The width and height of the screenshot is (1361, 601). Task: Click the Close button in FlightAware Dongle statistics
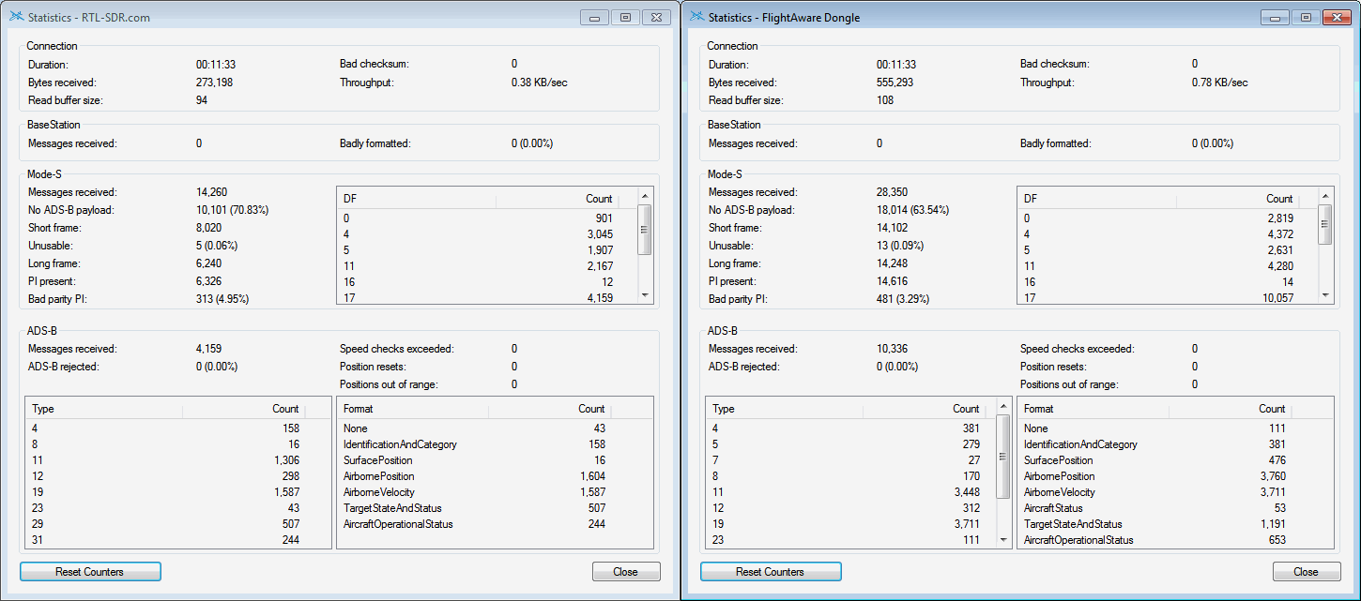click(x=1307, y=572)
